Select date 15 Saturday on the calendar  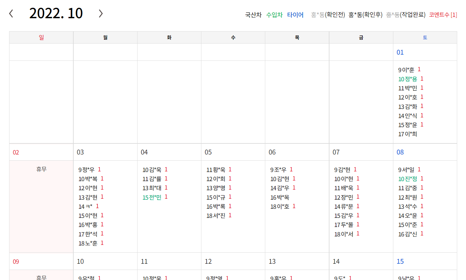point(400,261)
